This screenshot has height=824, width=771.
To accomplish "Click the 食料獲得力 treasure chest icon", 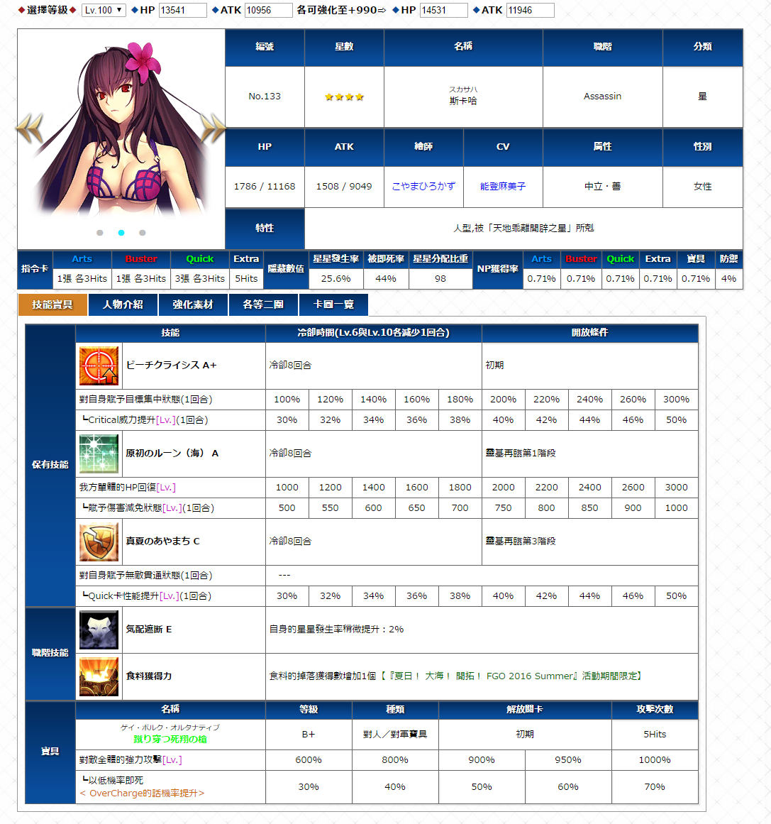I will click(99, 677).
